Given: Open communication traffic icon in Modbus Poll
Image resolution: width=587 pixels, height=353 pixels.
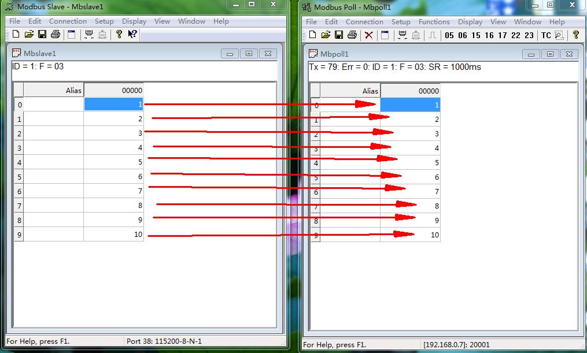Looking at the screenshot, I should [559, 35].
